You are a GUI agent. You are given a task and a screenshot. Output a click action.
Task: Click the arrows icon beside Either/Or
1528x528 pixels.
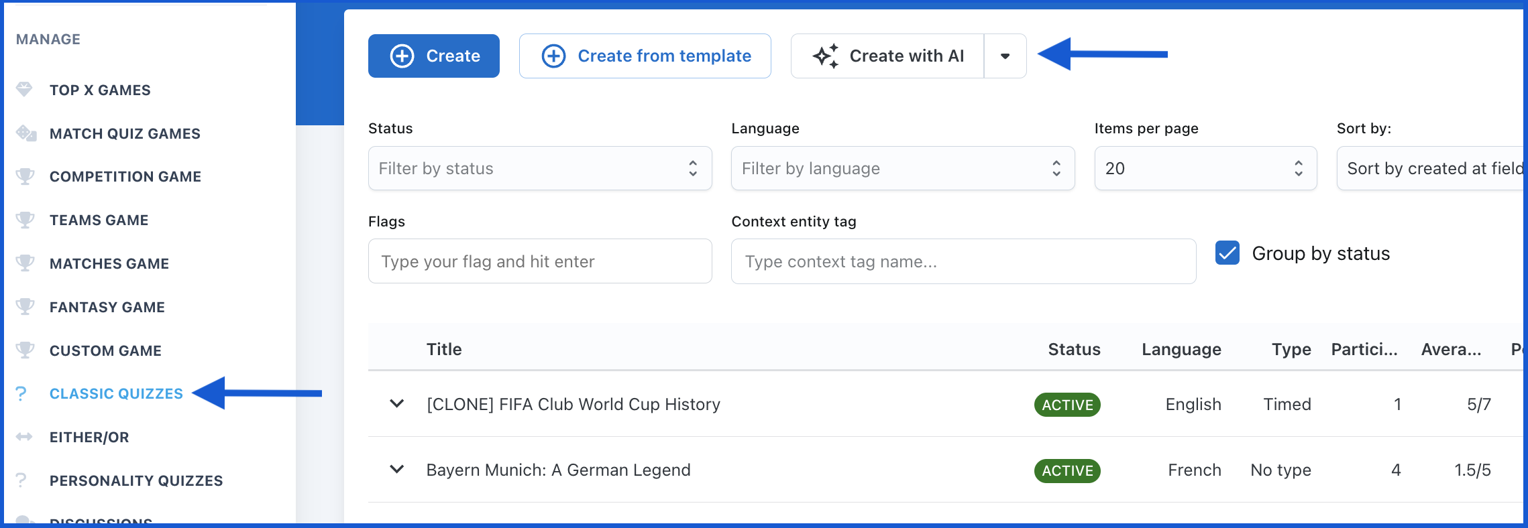24,437
